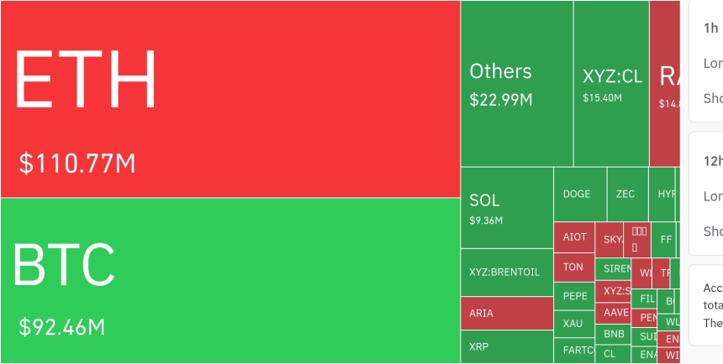Viewport: 723px width, 364px height.
Task: Select the DOGE heatmap block
Action: tap(579, 194)
